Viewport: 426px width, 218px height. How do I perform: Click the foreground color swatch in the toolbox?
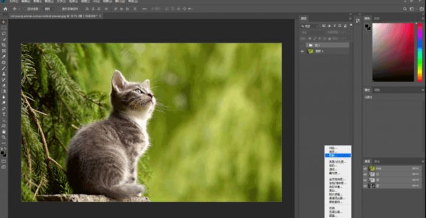[2, 153]
